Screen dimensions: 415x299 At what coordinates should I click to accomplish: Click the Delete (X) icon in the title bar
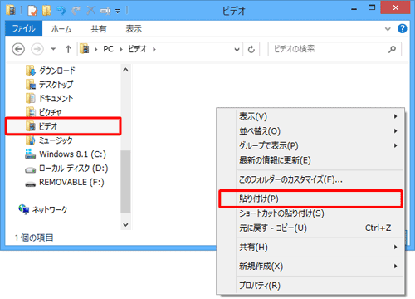90,11
